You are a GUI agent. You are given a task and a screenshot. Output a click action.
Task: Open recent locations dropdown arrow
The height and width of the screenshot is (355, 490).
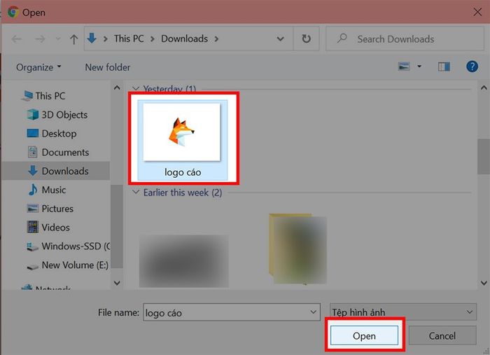click(x=58, y=39)
